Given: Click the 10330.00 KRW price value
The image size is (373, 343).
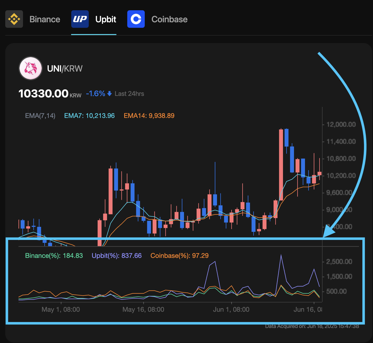Looking at the screenshot, I should coord(43,94).
